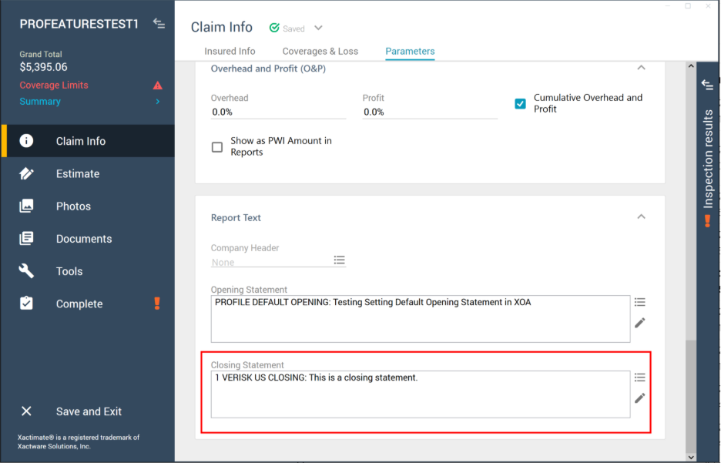Click the Coverage Limits red warning icon
Image resolution: width=721 pixels, height=463 pixels.
tap(158, 86)
